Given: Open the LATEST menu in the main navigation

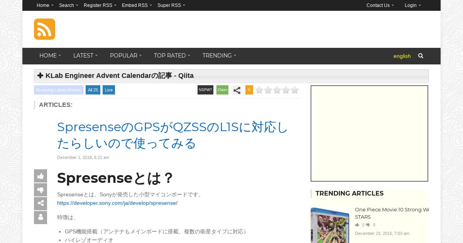Looking at the screenshot, I should point(85,56).
